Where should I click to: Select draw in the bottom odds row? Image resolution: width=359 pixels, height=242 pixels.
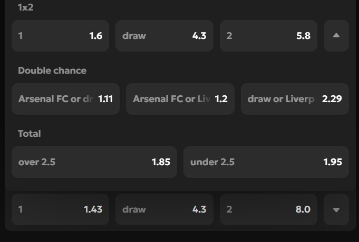pyautogui.click(x=164, y=209)
